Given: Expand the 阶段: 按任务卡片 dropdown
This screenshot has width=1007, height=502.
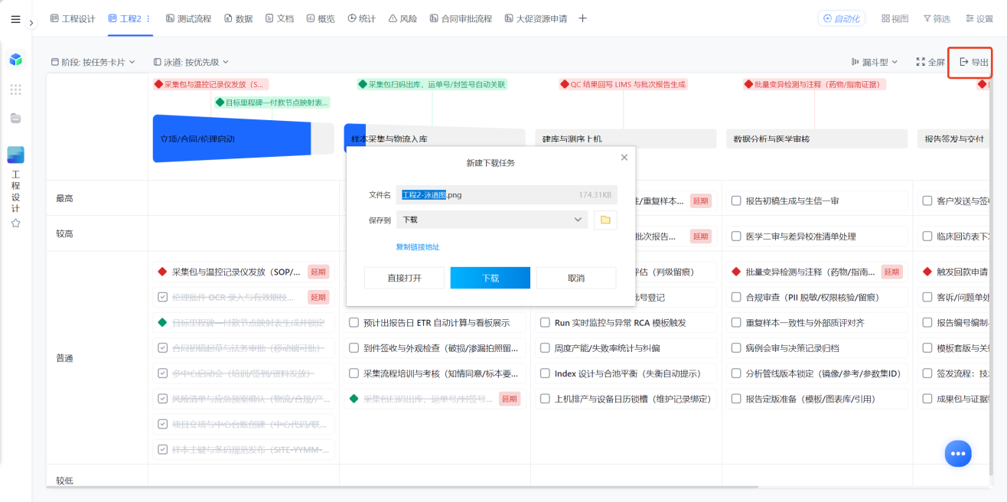Looking at the screenshot, I should click(93, 62).
